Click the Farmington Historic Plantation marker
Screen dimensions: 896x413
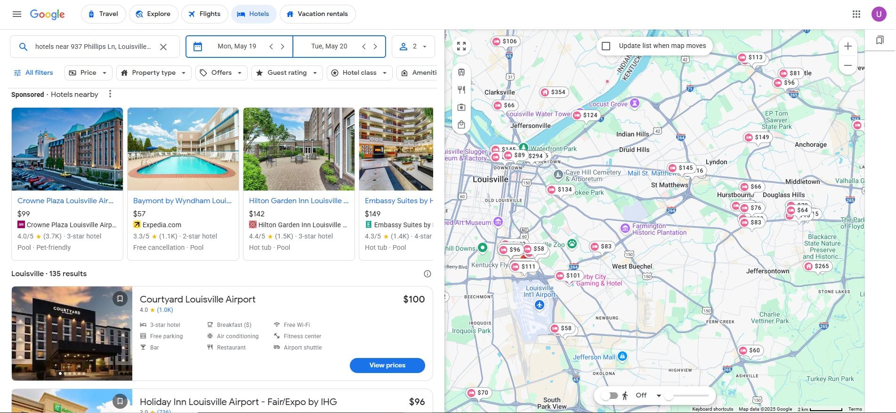click(x=625, y=229)
